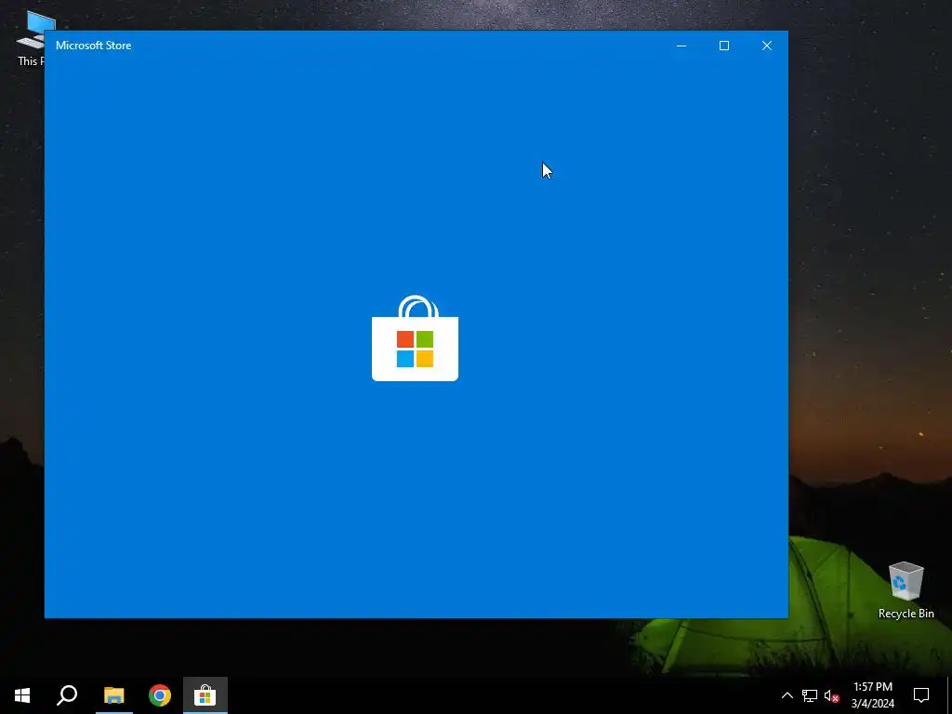Open taskbar search magnifier
Image resolution: width=952 pixels, height=714 pixels.
click(x=67, y=695)
